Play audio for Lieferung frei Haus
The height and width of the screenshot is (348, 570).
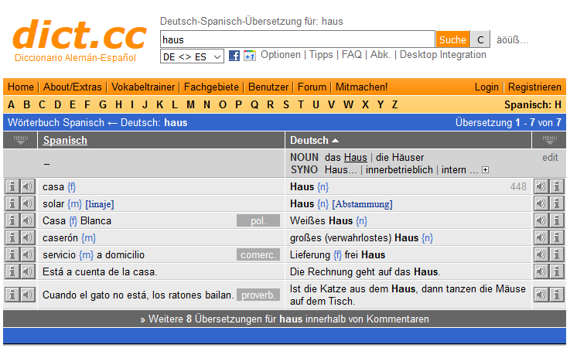(x=541, y=254)
